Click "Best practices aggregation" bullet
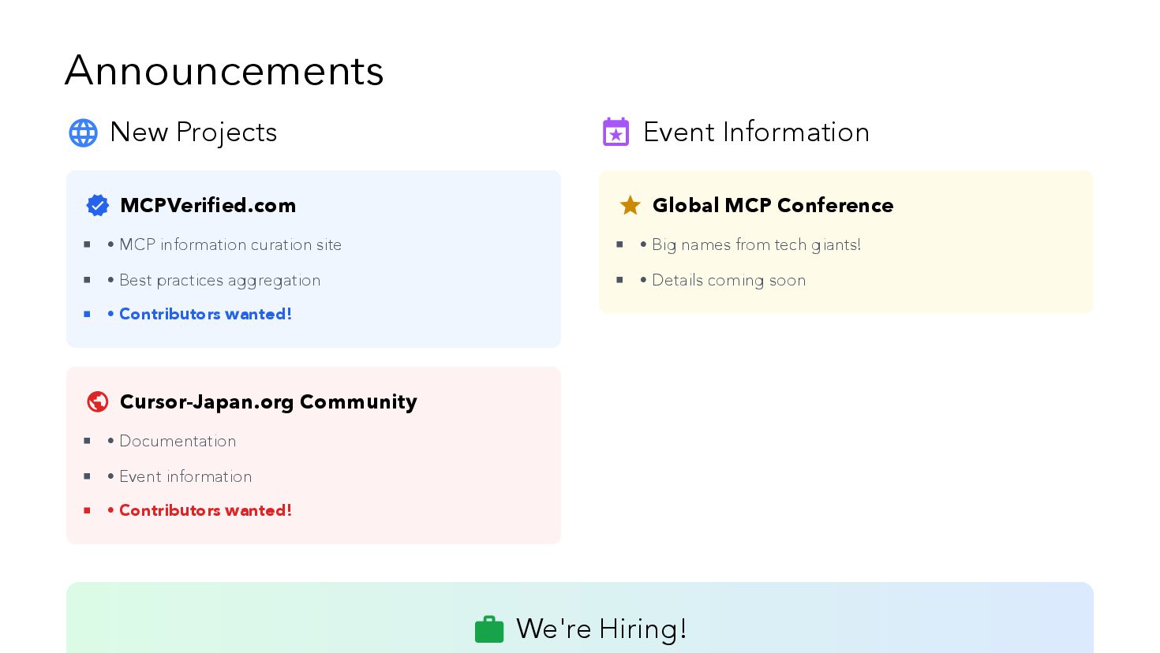Viewport: 1160px width, 653px height. tap(219, 280)
